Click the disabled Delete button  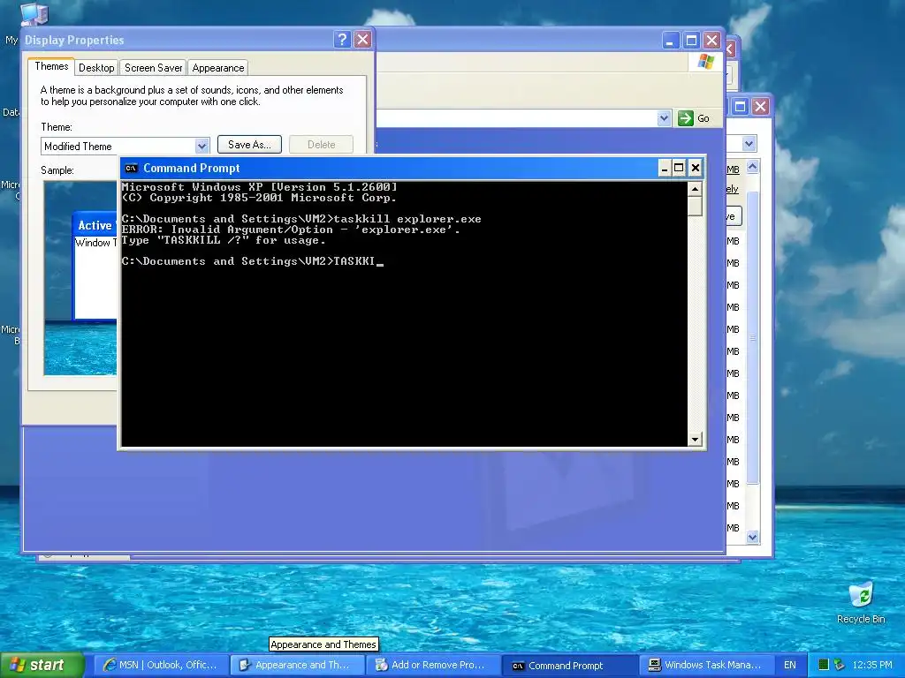pyautogui.click(x=321, y=145)
